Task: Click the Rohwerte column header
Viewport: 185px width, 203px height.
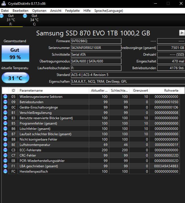Action: tap(165, 91)
